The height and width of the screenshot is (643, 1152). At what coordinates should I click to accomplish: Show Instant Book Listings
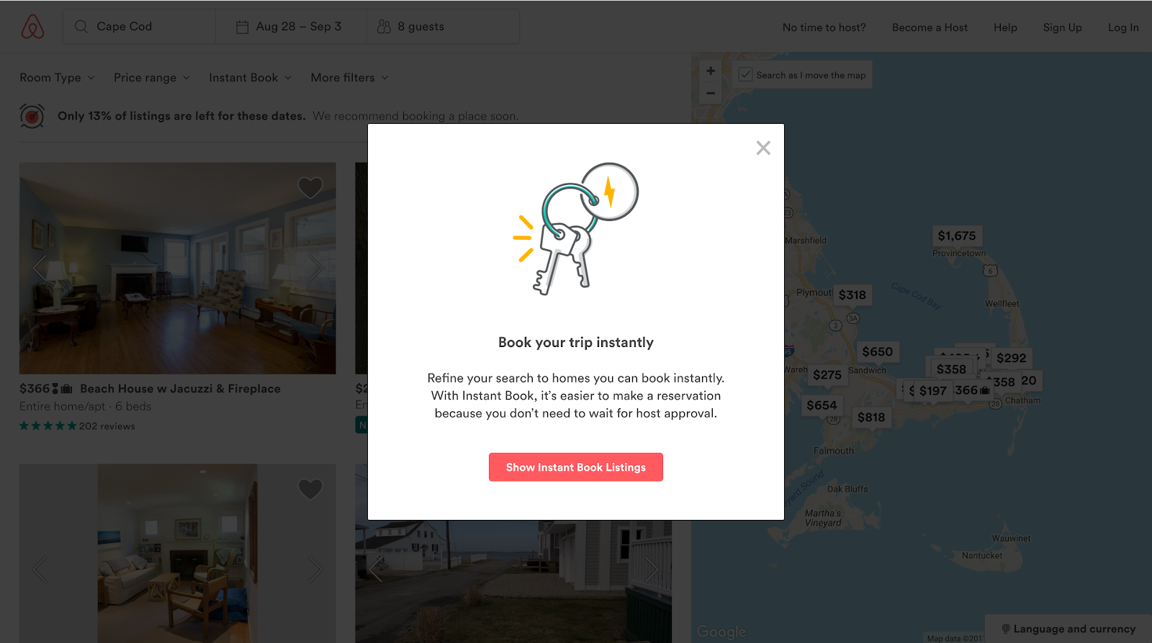tap(576, 467)
